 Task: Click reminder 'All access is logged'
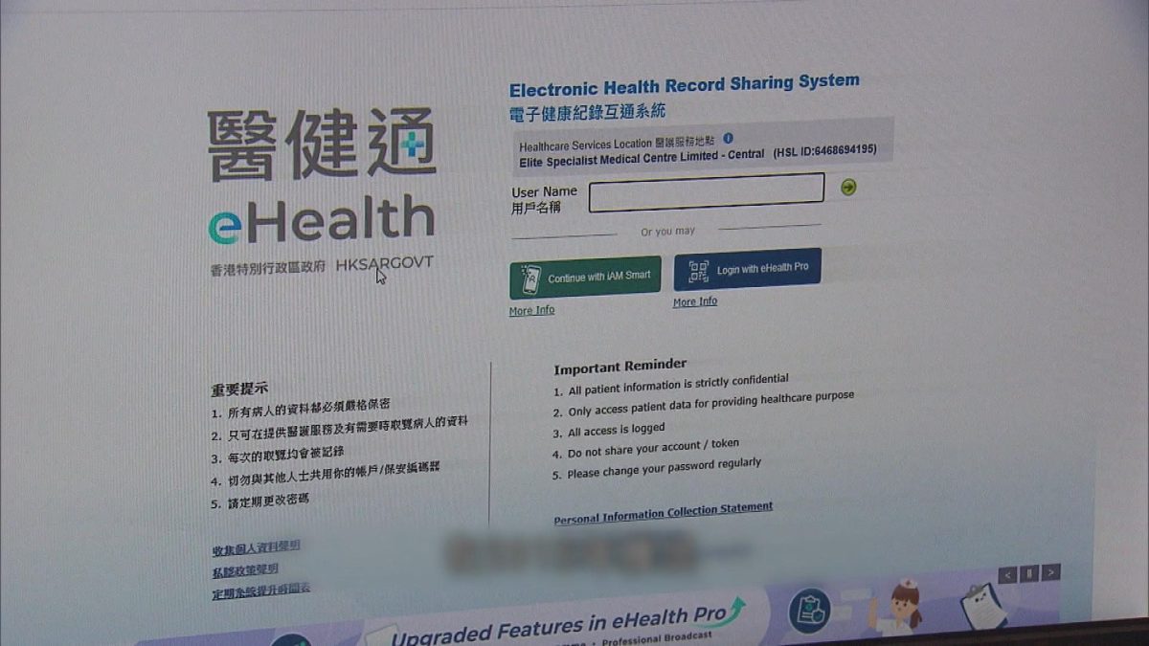click(x=617, y=431)
